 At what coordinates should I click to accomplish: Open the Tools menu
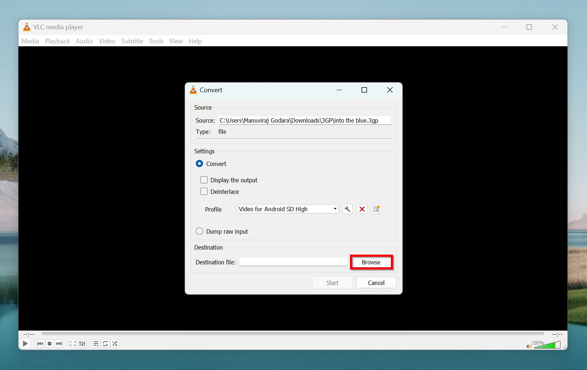[156, 41]
